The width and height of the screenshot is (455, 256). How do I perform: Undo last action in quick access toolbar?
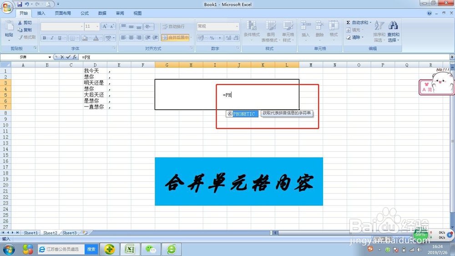[x=27, y=5]
